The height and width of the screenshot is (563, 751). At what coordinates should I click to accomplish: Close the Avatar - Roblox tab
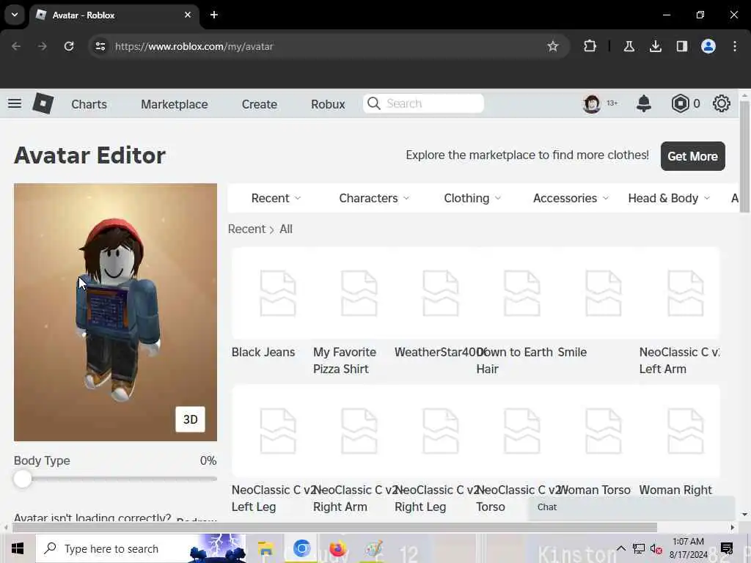(x=188, y=15)
